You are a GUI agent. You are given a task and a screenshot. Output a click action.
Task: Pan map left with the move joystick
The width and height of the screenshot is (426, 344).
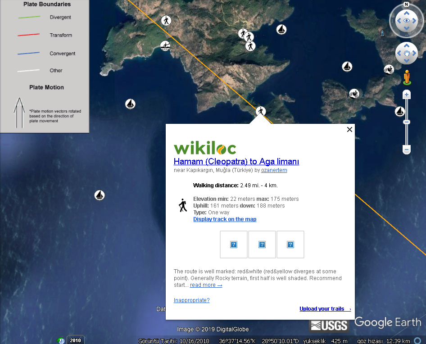coord(399,53)
